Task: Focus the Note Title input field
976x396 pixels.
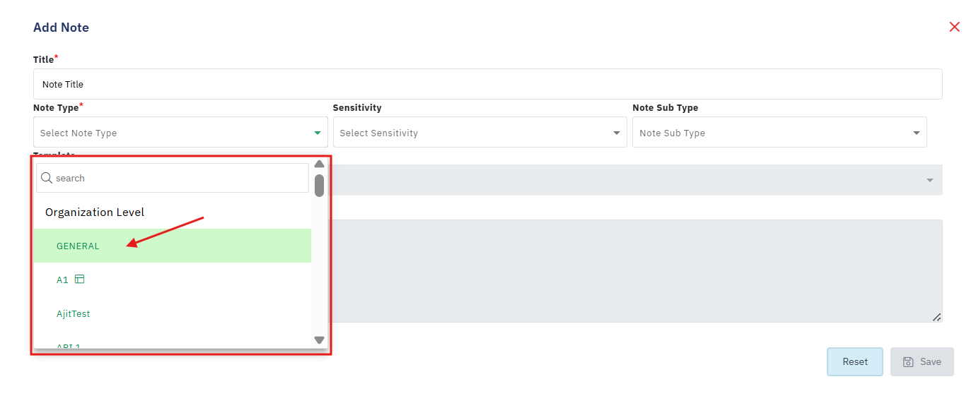Action: tap(488, 84)
